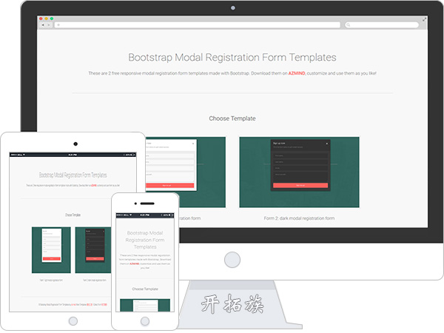This screenshot has width=444, height=333.
Task: Click the Bootstrap Modal Registration Form Templates title
Action: (232, 57)
